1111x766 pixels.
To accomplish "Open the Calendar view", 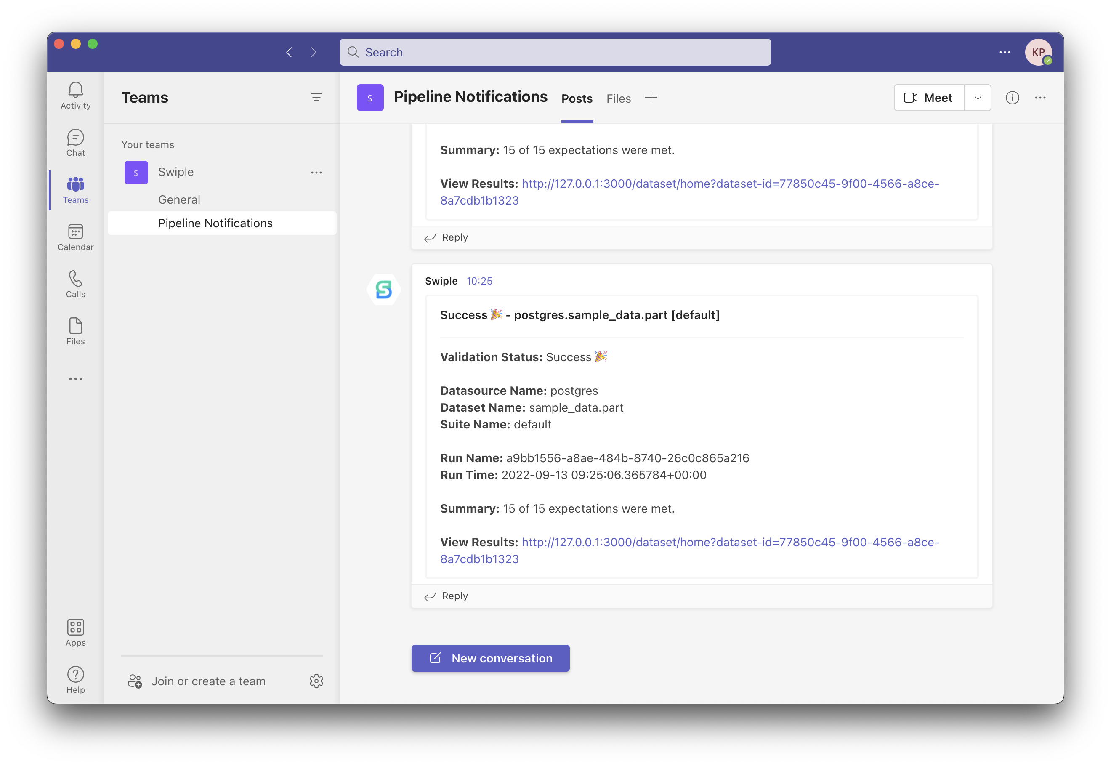I will (x=75, y=237).
